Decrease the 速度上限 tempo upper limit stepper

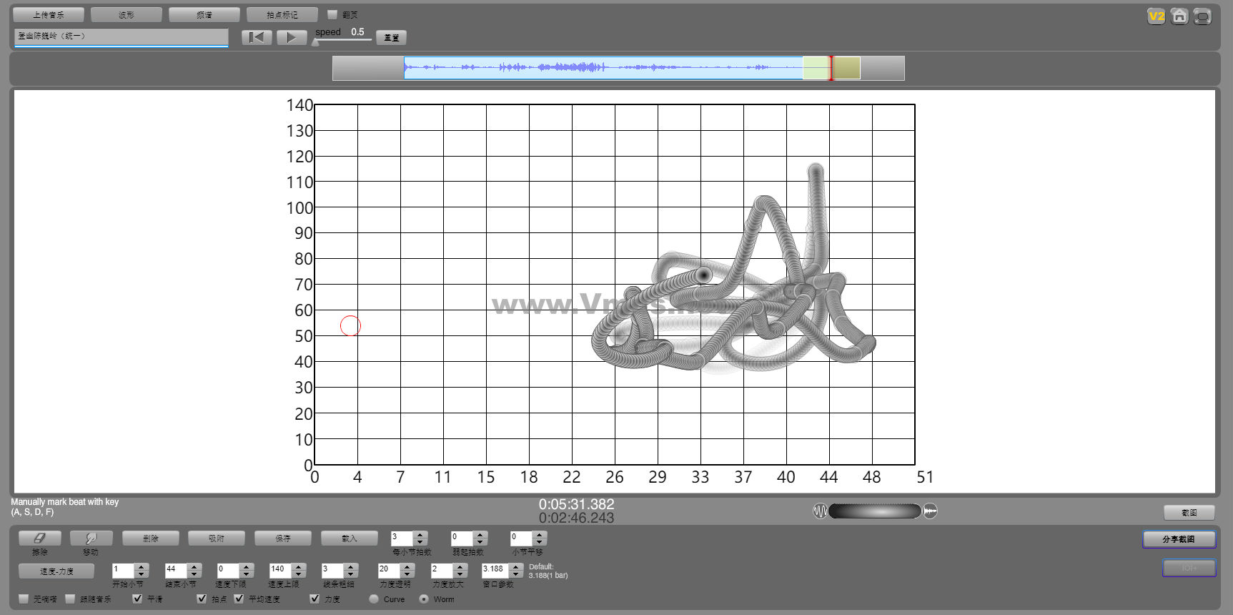pyautogui.click(x=299, y=574)
